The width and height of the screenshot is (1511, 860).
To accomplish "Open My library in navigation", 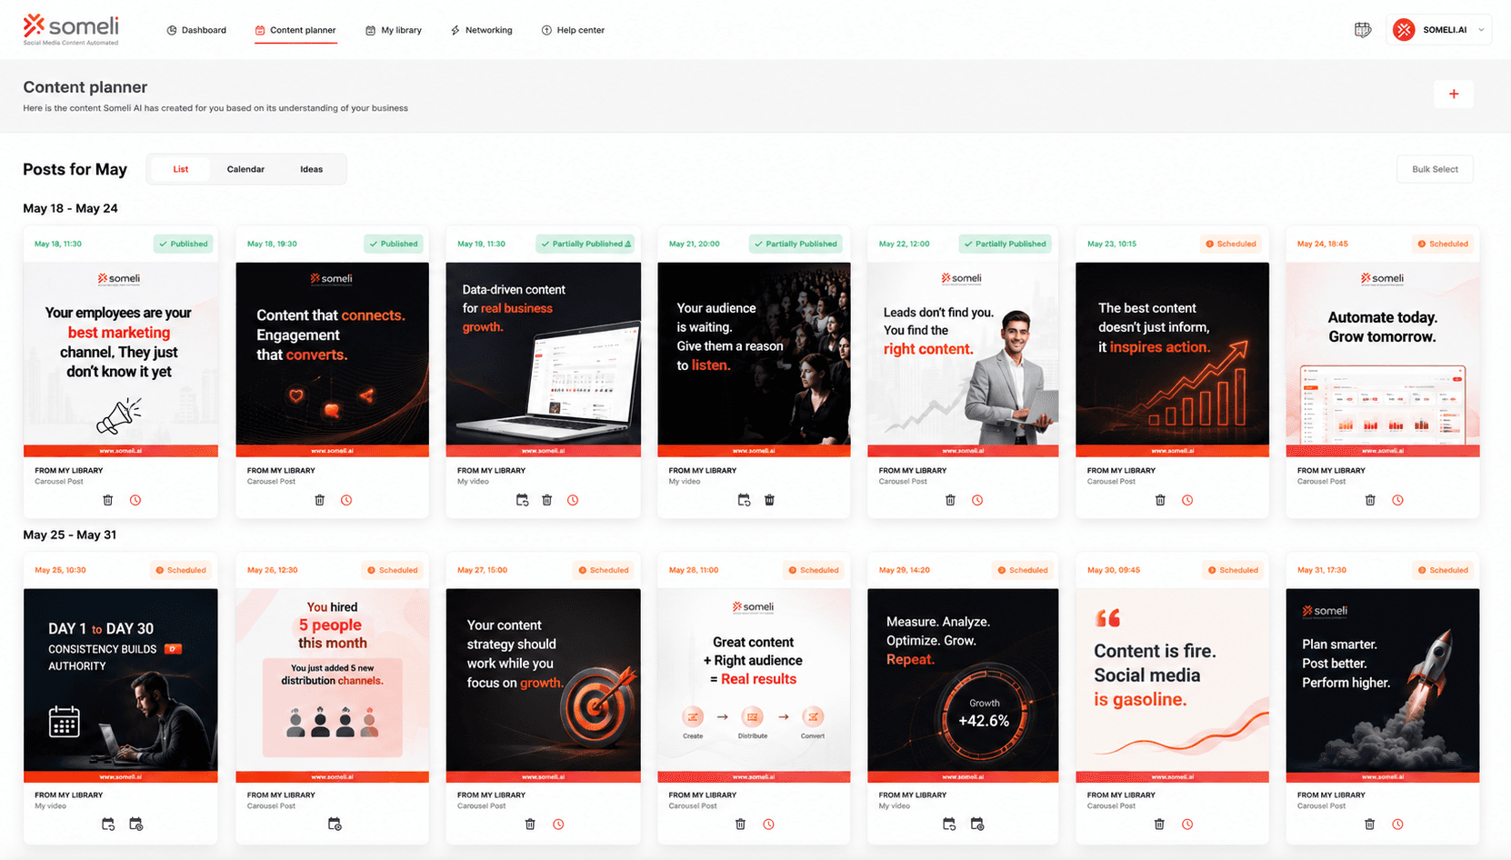I will point(394,30).
